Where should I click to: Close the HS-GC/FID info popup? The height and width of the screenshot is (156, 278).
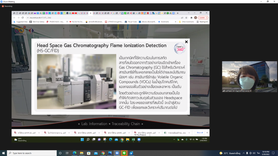coord(186,42)
